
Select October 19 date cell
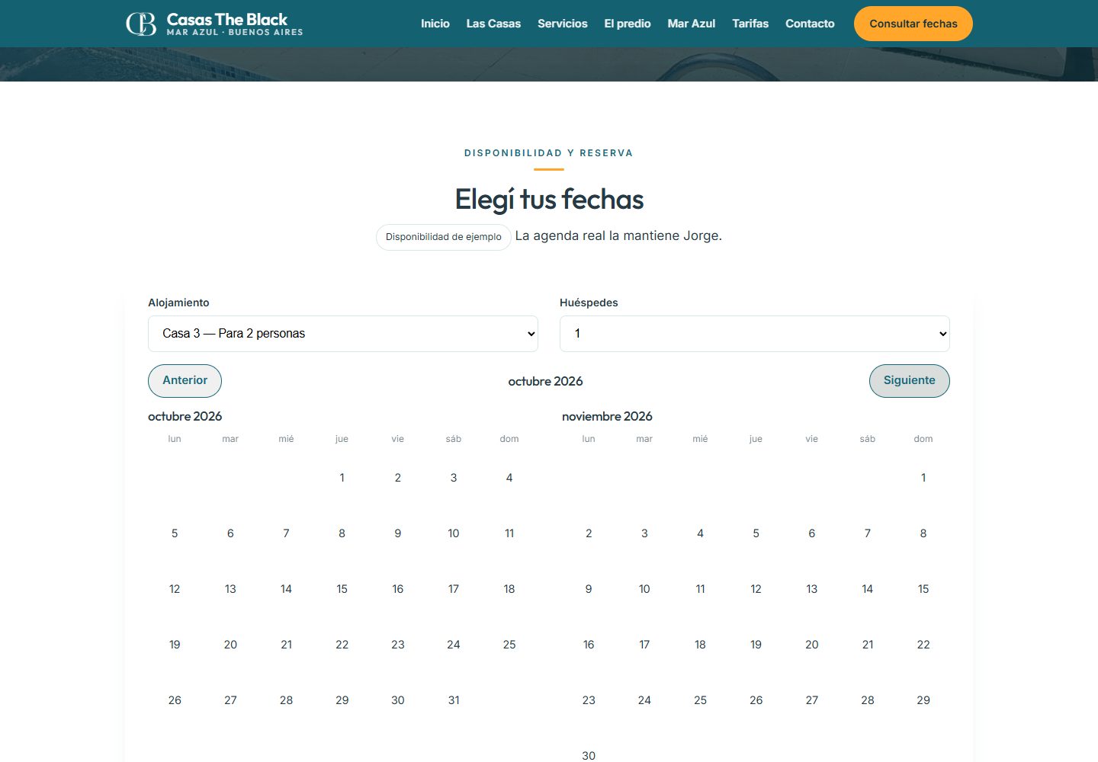(175, 645)
